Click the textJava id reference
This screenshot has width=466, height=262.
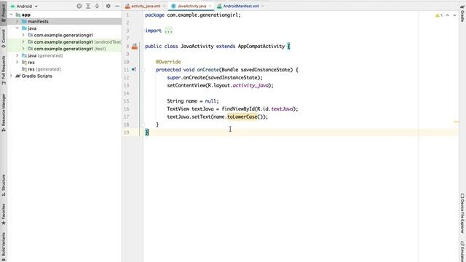(x=282, y=108)
